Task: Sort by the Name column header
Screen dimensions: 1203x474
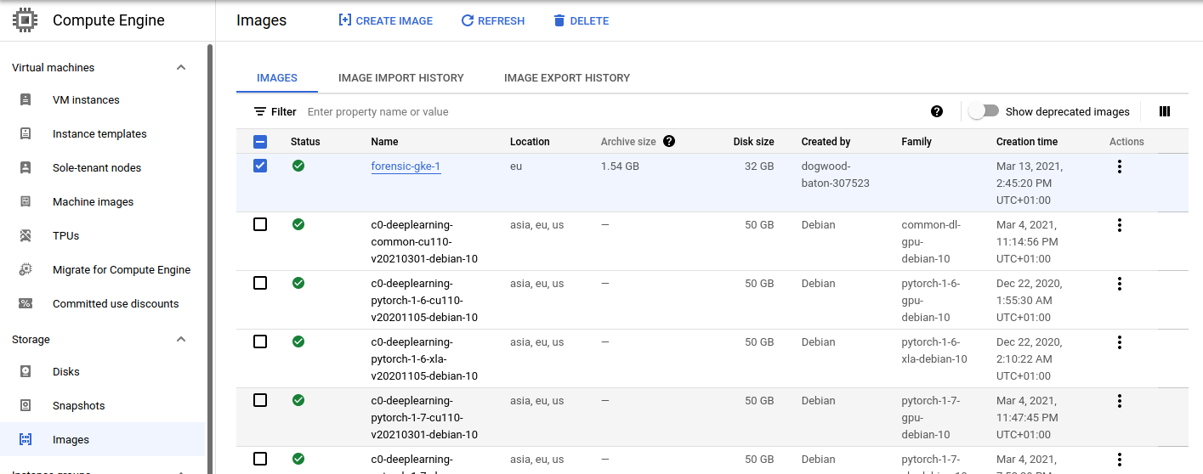Action: (x=385, y=142)
